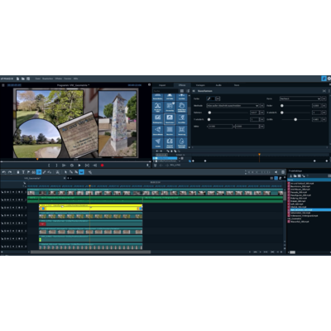Click the Rahmen slider handle
The image size is (331, 331).
pyautogui.click(x=209, y=113)
